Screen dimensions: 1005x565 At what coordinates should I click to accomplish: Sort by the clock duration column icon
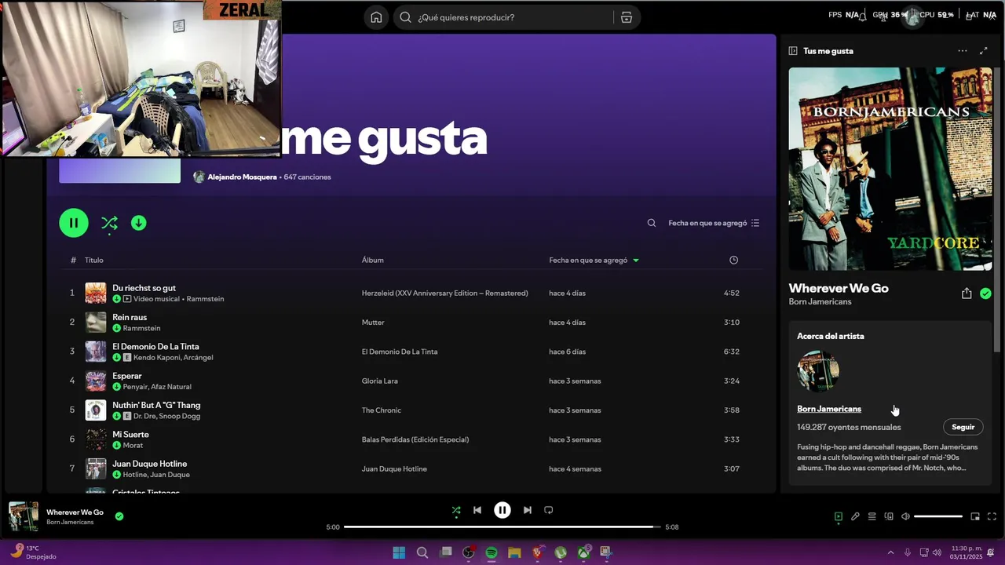click(733, 260)
